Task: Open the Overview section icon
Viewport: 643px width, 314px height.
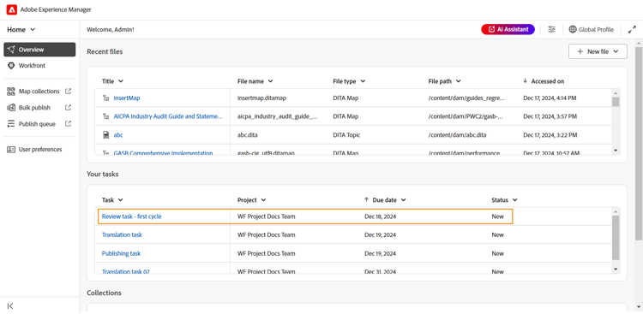Action: (11, 50)
